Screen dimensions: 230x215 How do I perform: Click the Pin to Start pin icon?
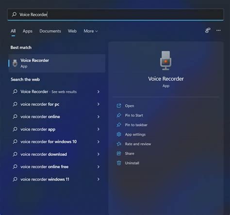pos(119,116)
